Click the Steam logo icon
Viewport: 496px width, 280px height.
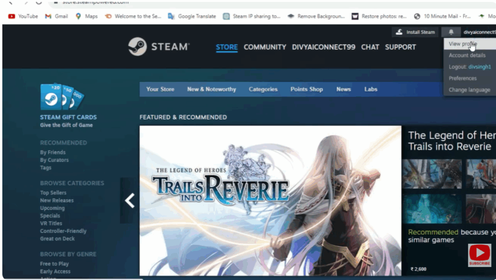point(138,47)
